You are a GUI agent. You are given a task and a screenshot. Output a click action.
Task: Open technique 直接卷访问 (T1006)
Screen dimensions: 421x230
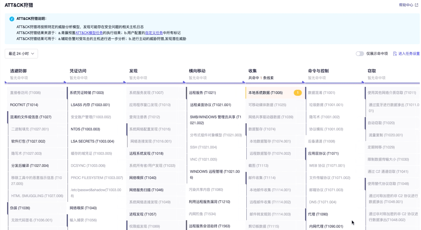click(25, 93)
